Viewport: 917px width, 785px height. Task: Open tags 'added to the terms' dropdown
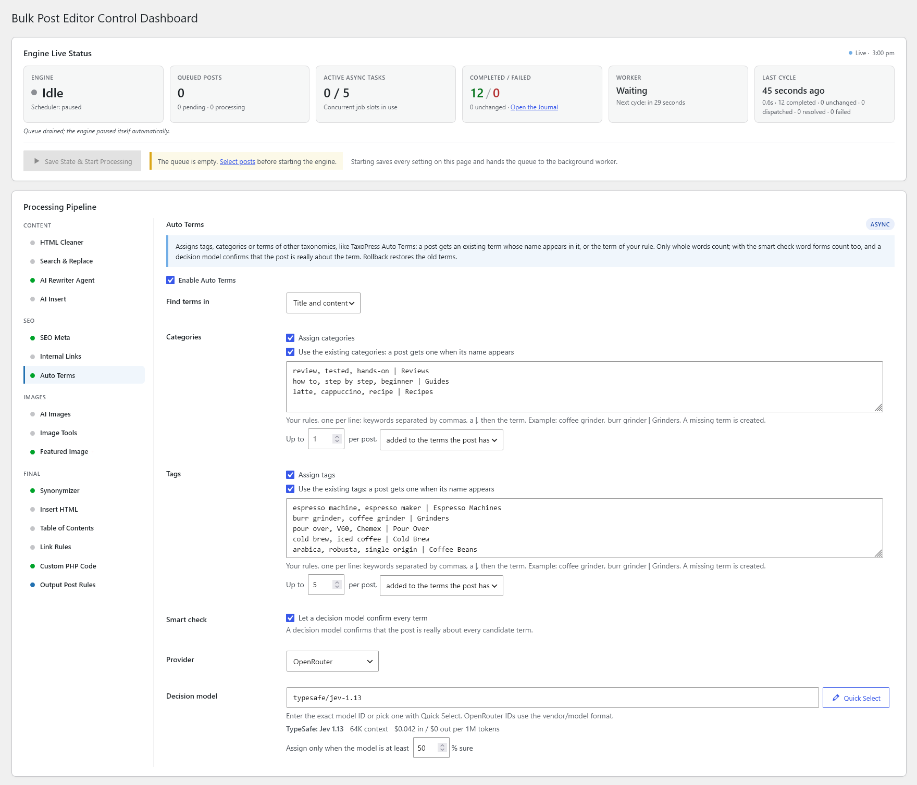coord(441,586)
